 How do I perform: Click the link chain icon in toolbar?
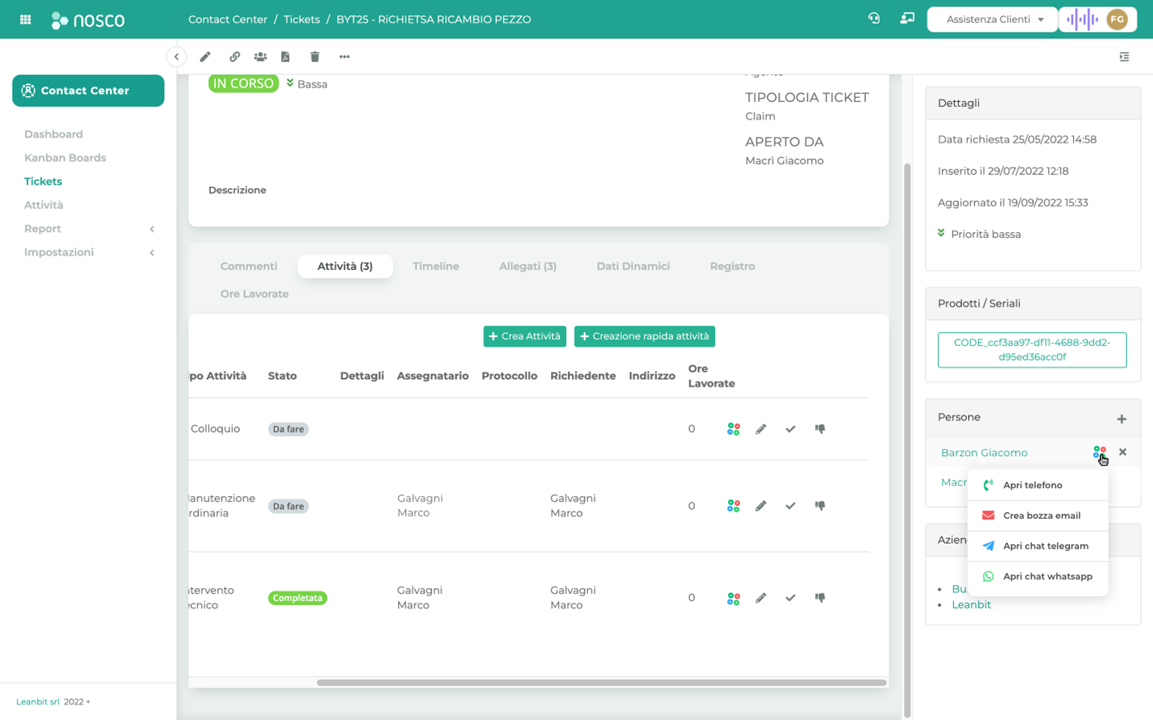(x=234, y=56)
